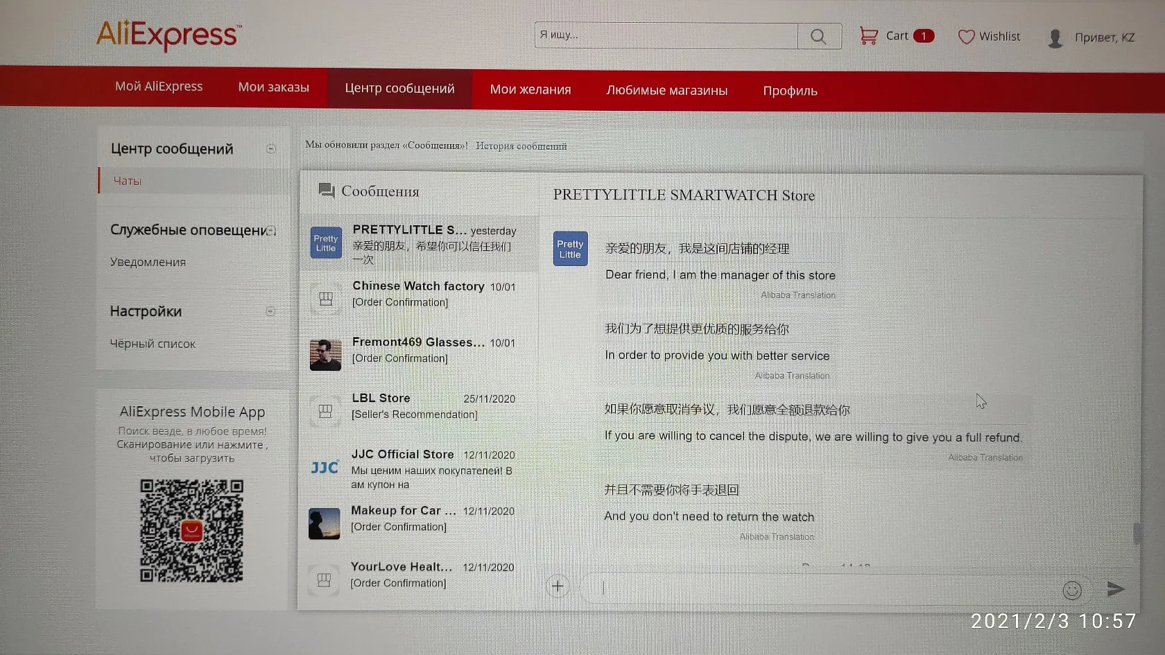Open Fremont469 Glasses... conversation name
This screenshot has width=1165, height=655.
click(x=418, y=342)
